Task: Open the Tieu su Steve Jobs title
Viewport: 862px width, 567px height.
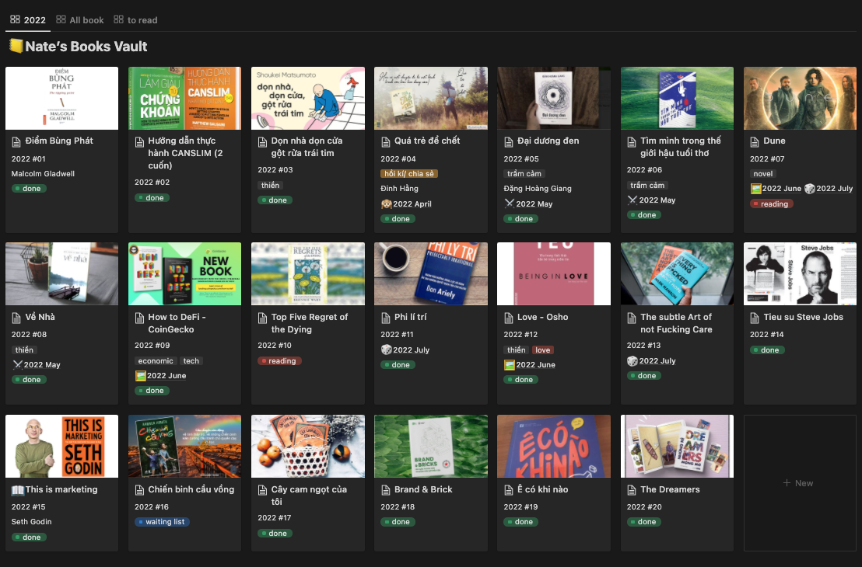Action: pos(804,318)
